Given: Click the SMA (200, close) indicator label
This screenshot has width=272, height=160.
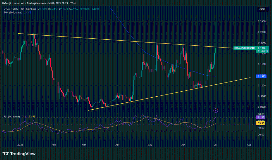Looking at the screenshot, I should pos(13,12).
